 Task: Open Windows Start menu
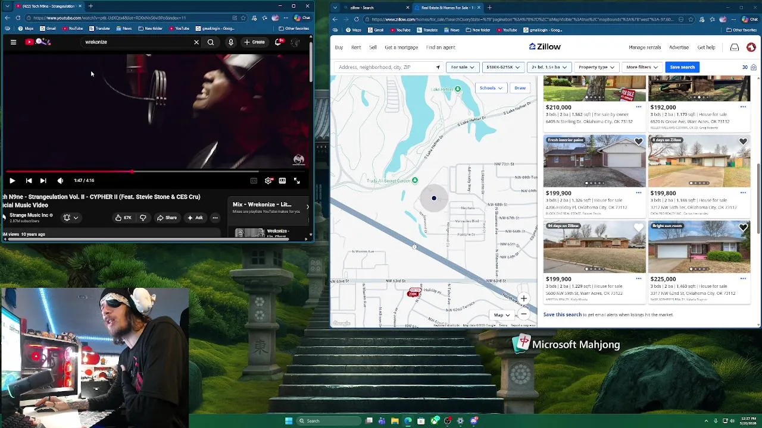click(x=289, y=421)
